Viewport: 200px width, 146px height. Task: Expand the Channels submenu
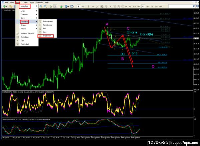point(27,15)
